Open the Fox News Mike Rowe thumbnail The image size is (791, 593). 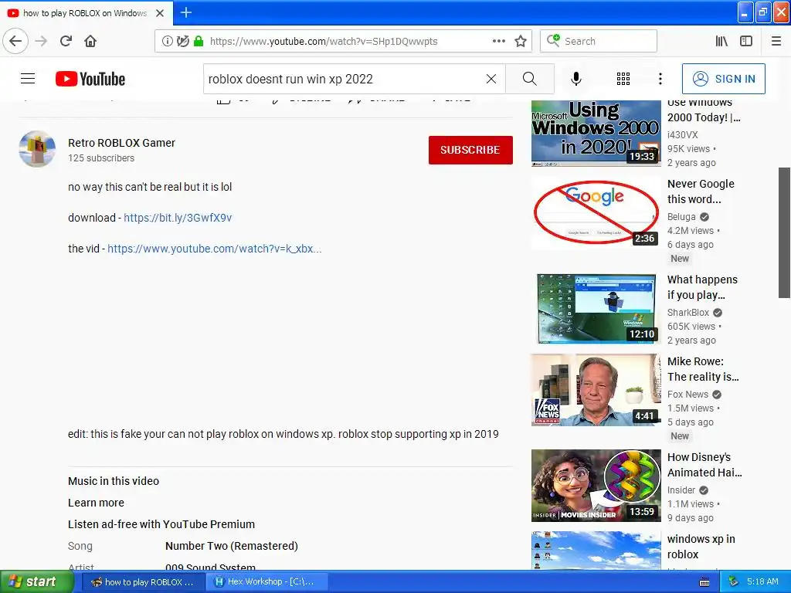(596, 390)
